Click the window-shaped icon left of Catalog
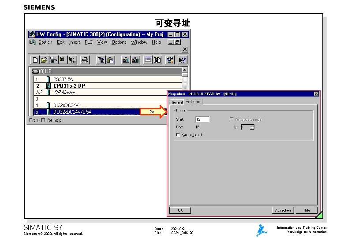 (x=148, y=60)
